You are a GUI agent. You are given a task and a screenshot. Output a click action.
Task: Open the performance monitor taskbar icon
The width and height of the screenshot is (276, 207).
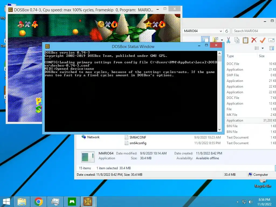(55, 202)
